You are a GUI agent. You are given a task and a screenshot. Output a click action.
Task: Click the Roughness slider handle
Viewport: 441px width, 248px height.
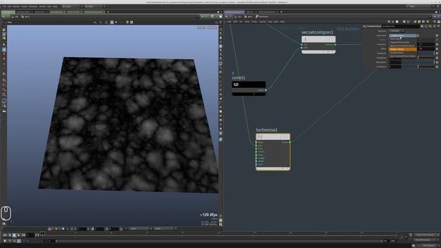coord(418,58)
